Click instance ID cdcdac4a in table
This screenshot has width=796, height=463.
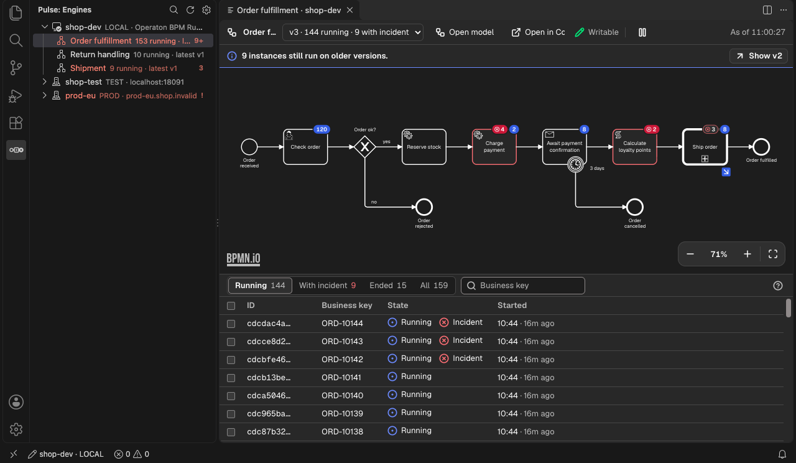click(x=269, y=324)
